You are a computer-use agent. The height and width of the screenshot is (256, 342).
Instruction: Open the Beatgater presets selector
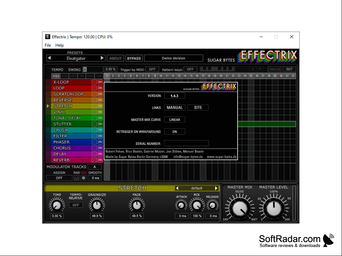tap(76, 58)
